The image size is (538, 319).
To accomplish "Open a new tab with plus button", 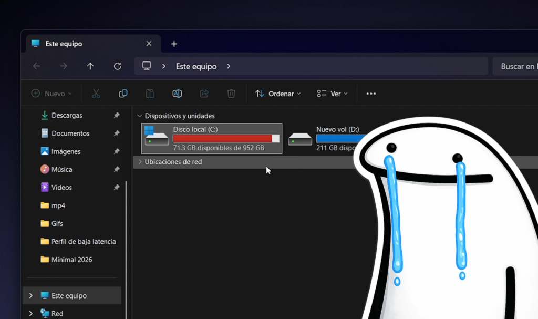I will (174, 44).
